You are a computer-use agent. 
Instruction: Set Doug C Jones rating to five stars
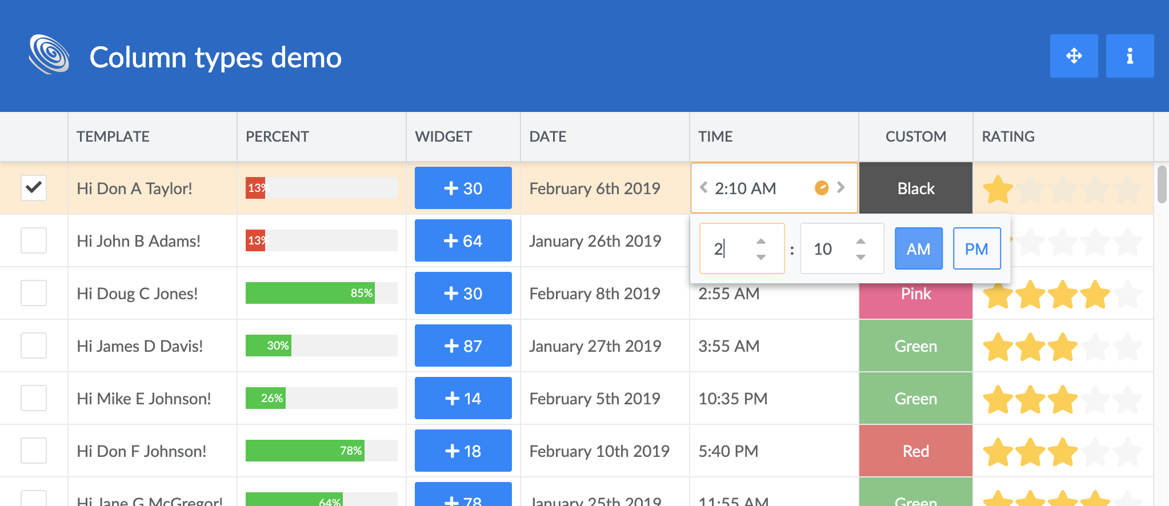click(1128, 294)
